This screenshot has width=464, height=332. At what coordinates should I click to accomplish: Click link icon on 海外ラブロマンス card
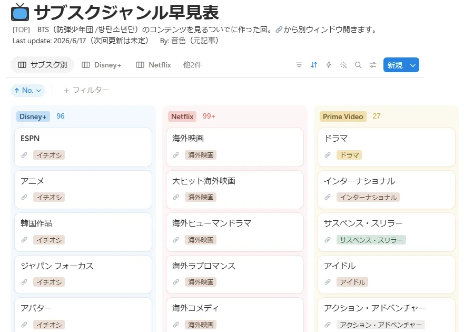coord(176,282)
